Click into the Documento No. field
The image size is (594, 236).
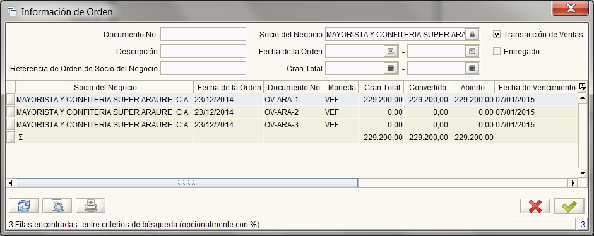coord(203,34)
